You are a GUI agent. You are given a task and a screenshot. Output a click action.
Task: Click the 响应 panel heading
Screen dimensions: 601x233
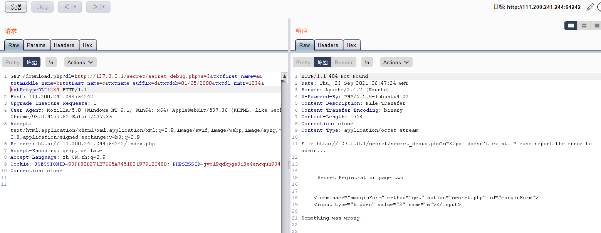click(x=302, y=31)
